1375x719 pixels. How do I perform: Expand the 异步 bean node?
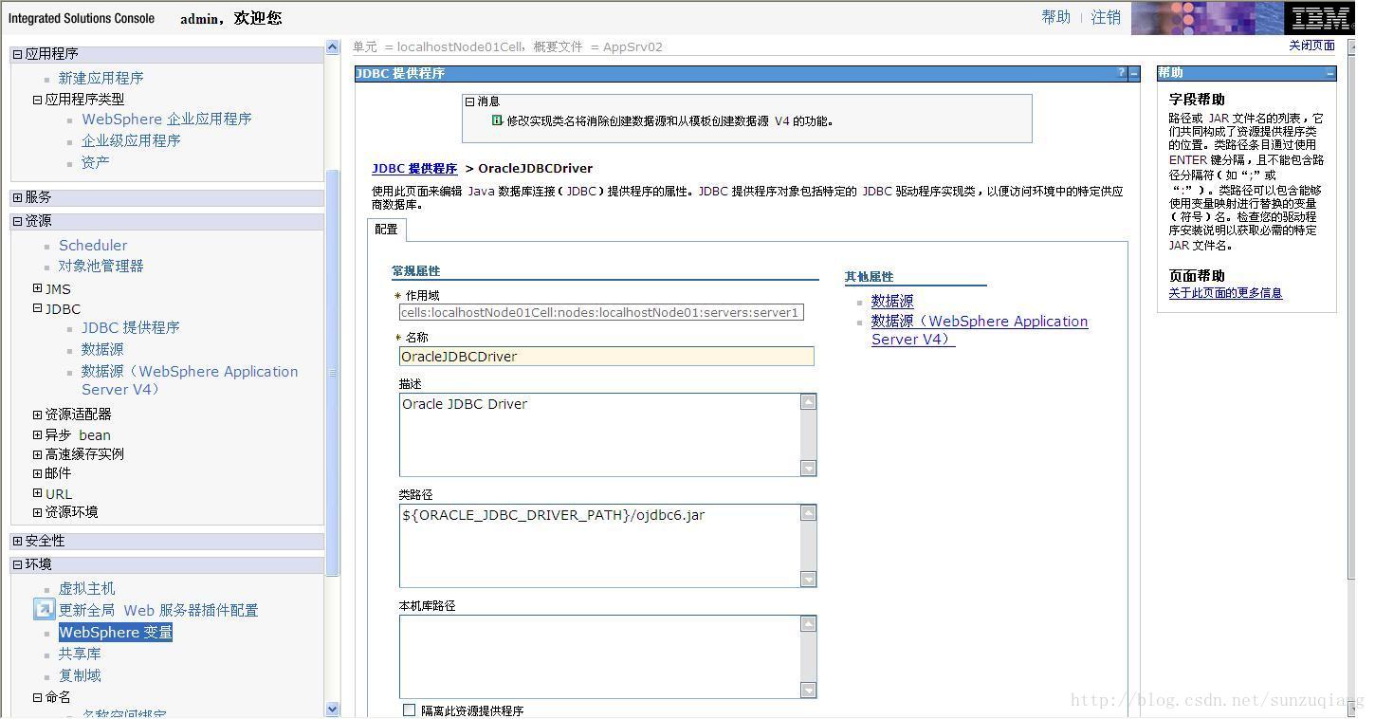click(x=37, y=434)
